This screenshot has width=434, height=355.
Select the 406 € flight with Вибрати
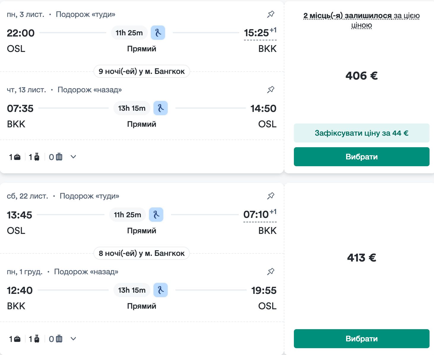361,157
